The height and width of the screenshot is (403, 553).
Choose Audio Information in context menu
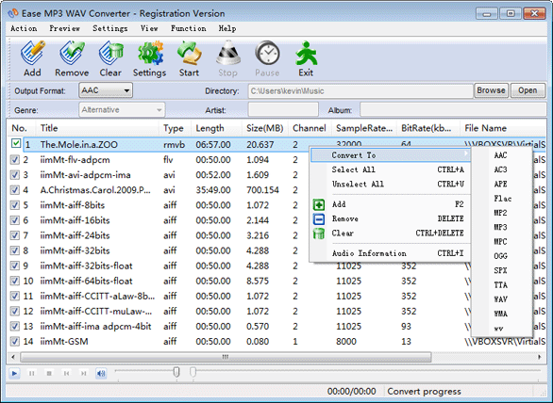pyautogui.click(x=391, y=253)
